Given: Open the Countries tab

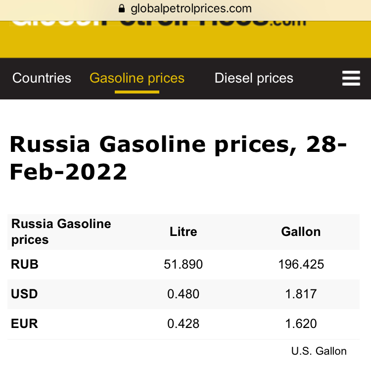Looking at the screenshot, I should click(42, 78).
